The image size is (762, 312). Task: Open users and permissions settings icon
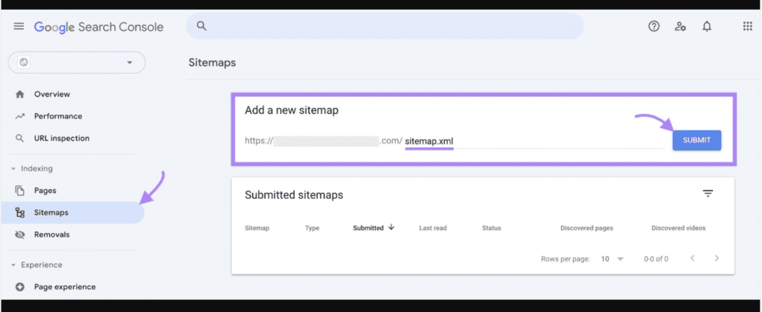point(680,26)
